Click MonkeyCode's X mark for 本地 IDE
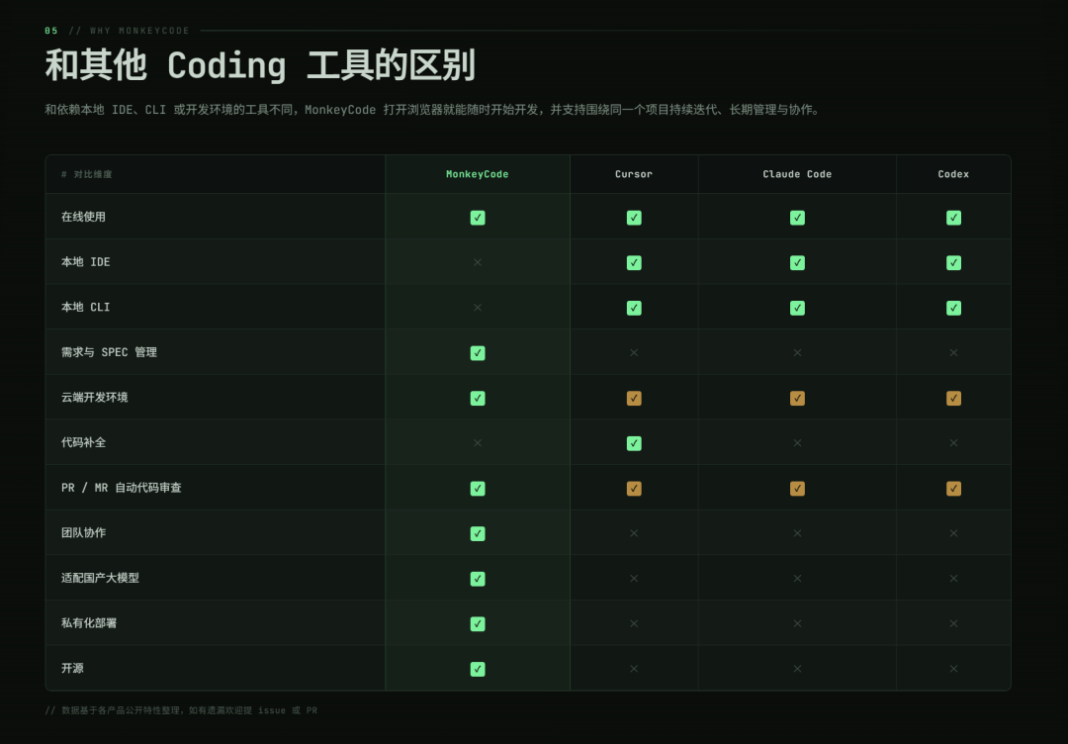 pos(478,262)
